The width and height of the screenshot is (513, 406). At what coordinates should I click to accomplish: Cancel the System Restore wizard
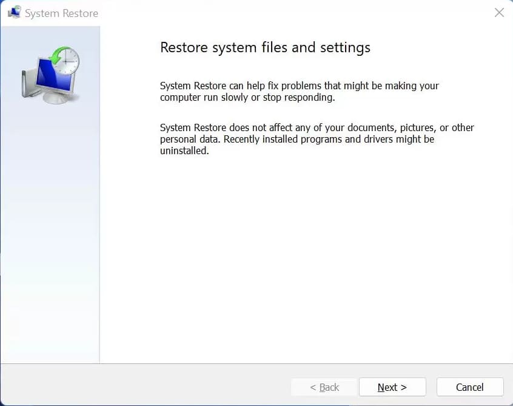470,387
